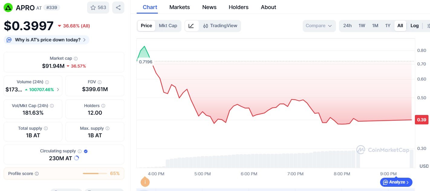
Task: Click the share icon next to watchlist star
Action: pos(118,8)
